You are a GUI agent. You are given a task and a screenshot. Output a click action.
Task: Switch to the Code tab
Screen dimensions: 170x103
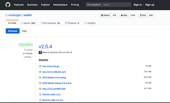coord(12,23)
